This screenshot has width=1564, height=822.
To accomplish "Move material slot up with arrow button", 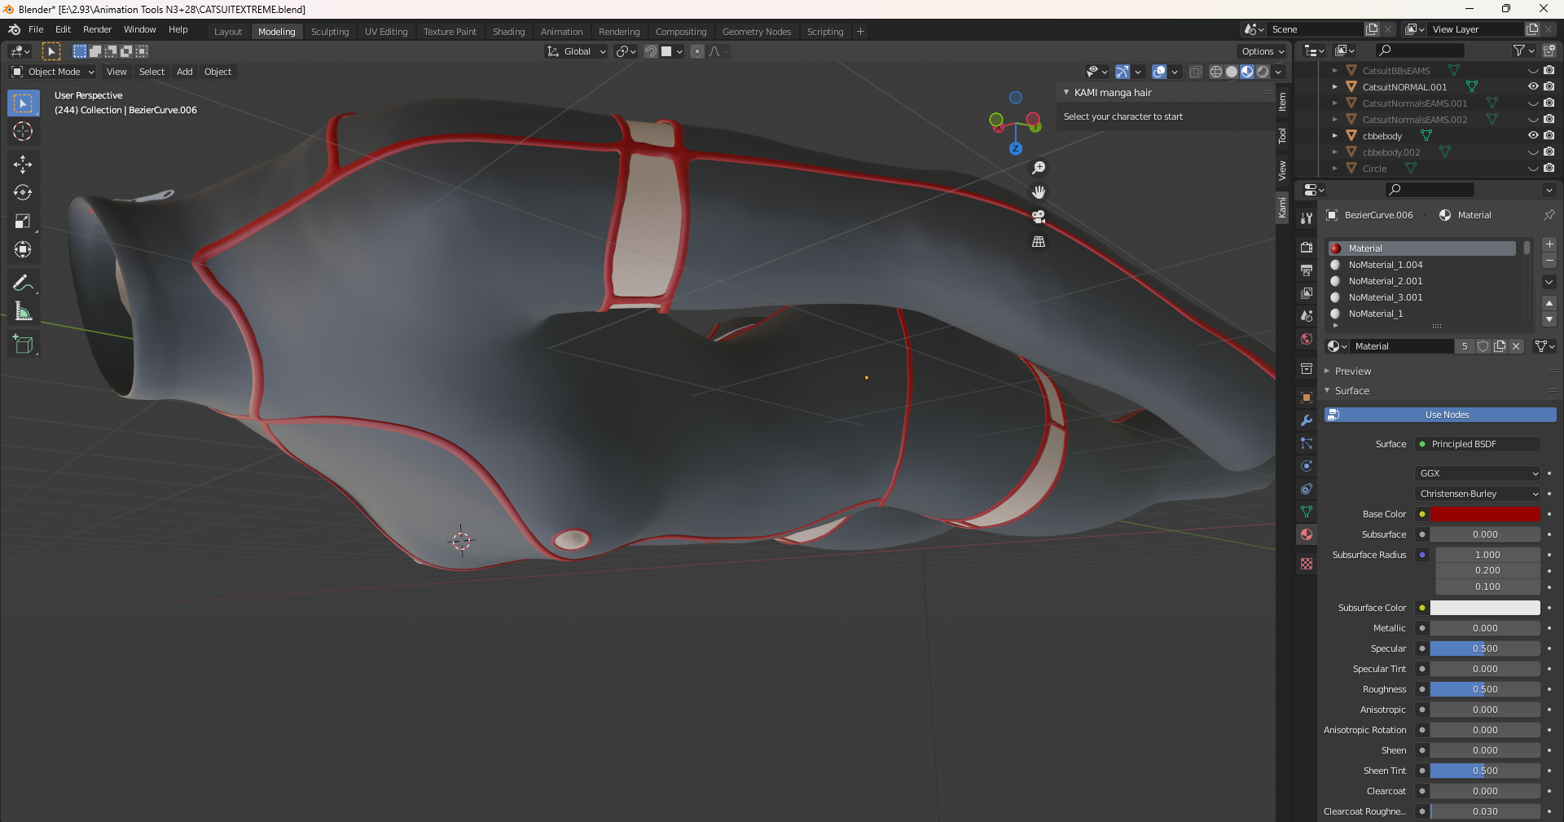I will (1549, 303).
